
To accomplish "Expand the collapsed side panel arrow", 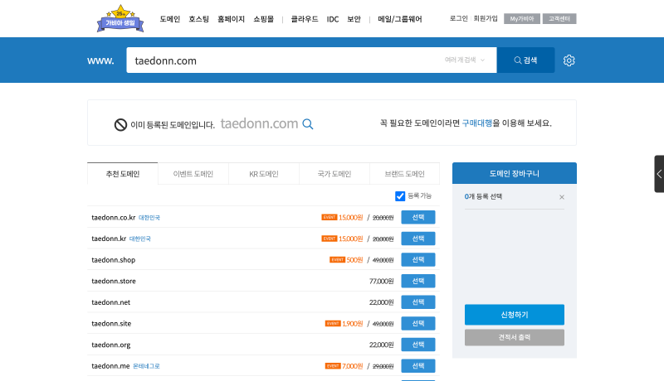I will [x=659, y=174].
